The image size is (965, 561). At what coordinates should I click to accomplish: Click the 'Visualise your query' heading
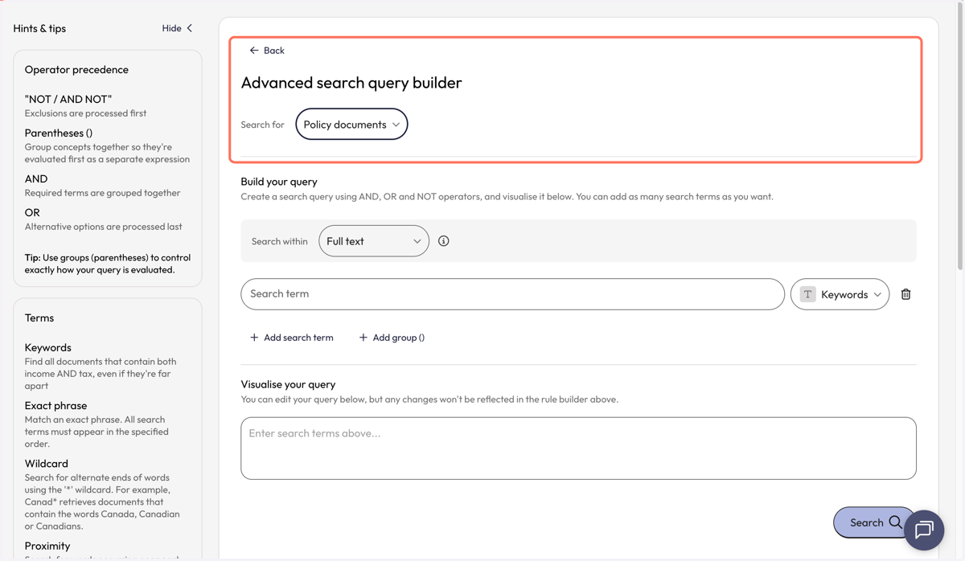(x=288, y=384)
